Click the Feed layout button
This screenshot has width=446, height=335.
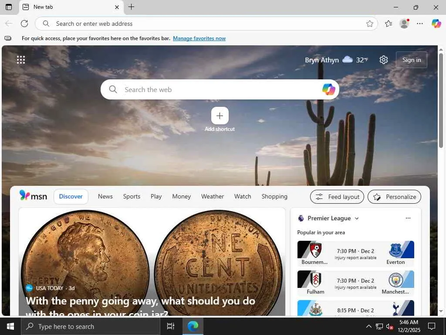[x=337, y=197]
